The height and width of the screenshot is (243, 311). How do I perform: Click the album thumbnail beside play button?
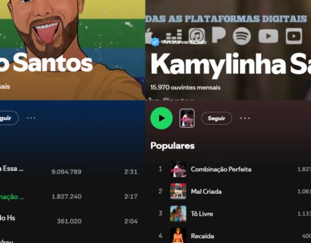[x=187, y=118]
